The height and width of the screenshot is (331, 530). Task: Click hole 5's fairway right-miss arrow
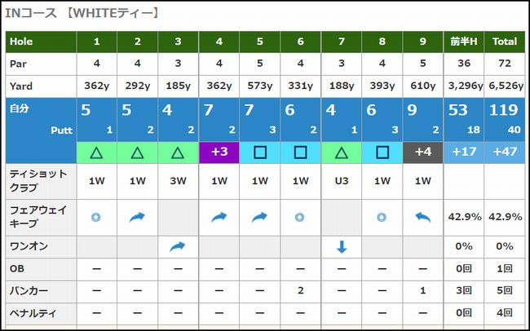[259, 217]
